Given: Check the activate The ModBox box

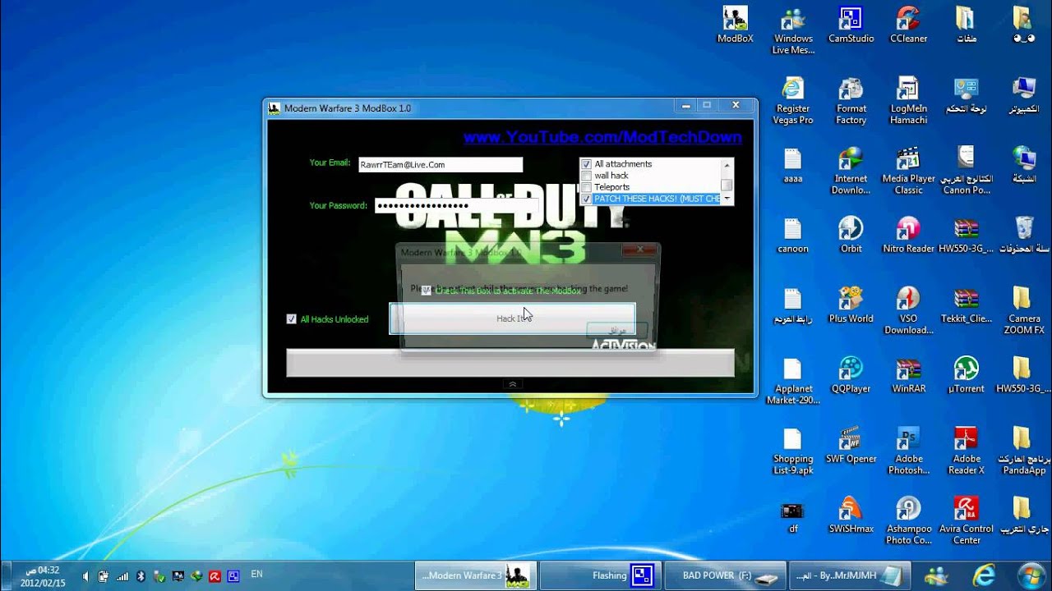Looking at the screenshot, I should (426, 291).
